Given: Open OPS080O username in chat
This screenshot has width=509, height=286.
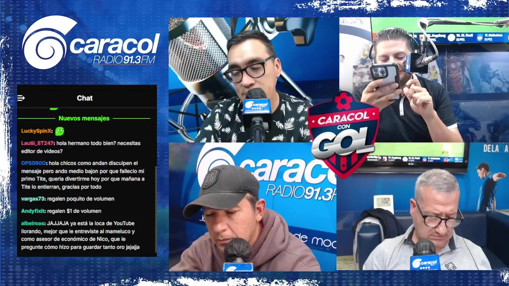Looking at the screenshot, I should pyautogui.click(x=34, y=163).
